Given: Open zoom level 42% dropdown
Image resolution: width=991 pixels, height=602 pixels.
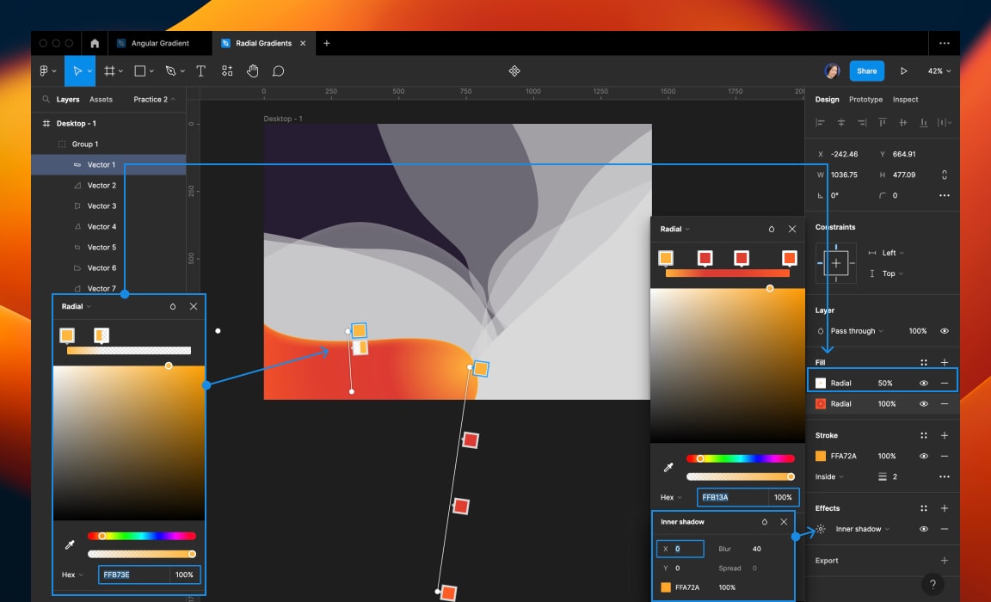Looking at the screenshot, I should pos(939,71).
